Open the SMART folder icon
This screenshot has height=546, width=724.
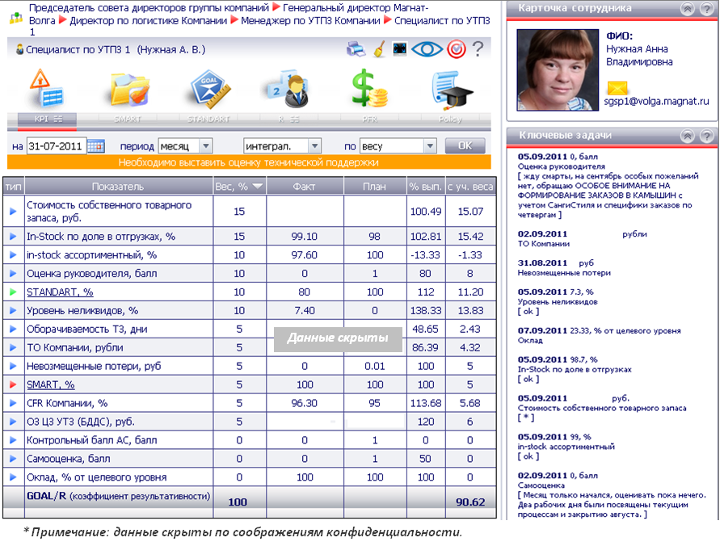(x=128, y=89)
